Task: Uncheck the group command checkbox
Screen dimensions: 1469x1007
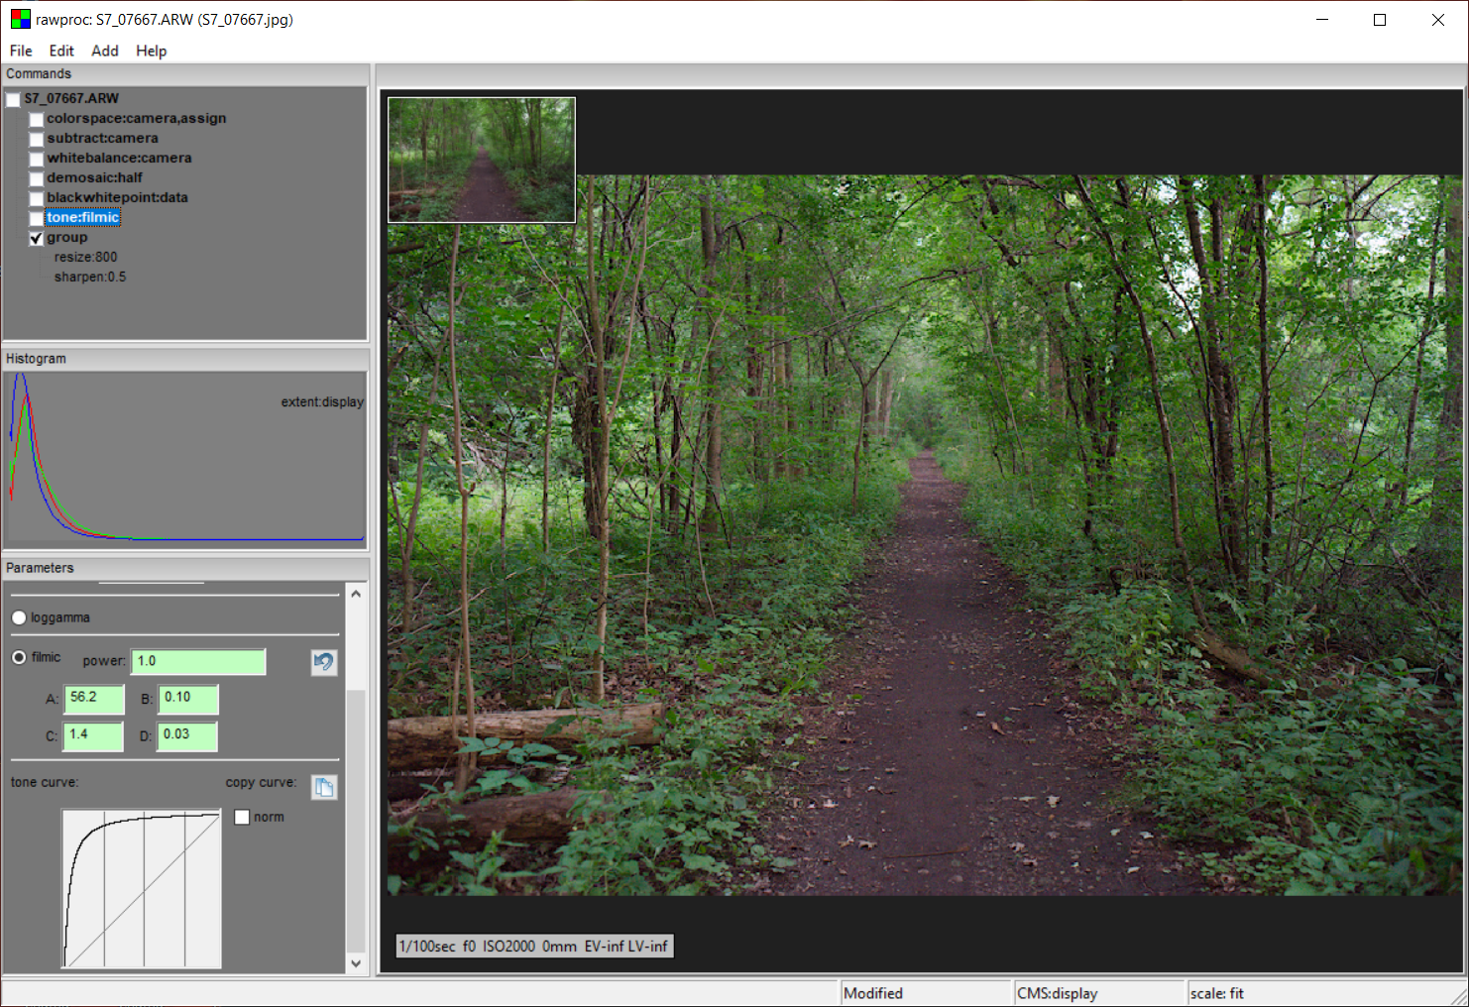Action: 37,238
